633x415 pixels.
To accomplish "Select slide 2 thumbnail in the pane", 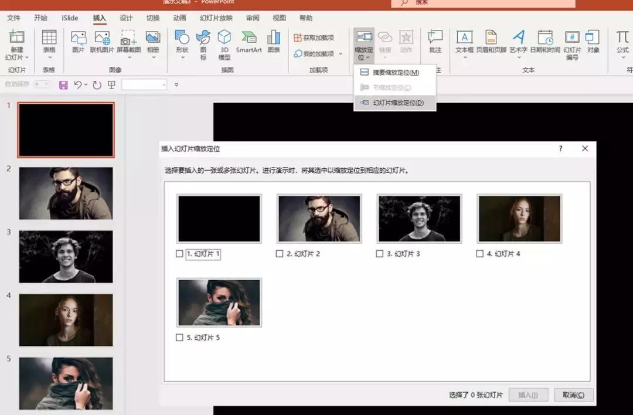I will tap(66, 192).
